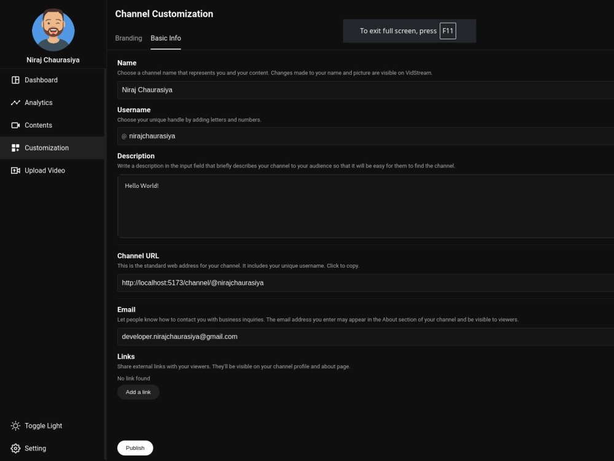Click the Email section label
The width and height of the screenshot is (614, 461).
(x=126, y=309)
